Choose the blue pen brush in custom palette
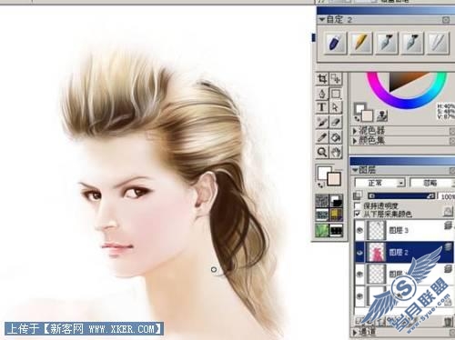Viewport: 455px width, 340px height. pos(336,43)
